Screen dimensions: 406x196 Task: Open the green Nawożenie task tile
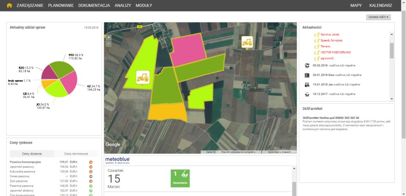[180, 179]
